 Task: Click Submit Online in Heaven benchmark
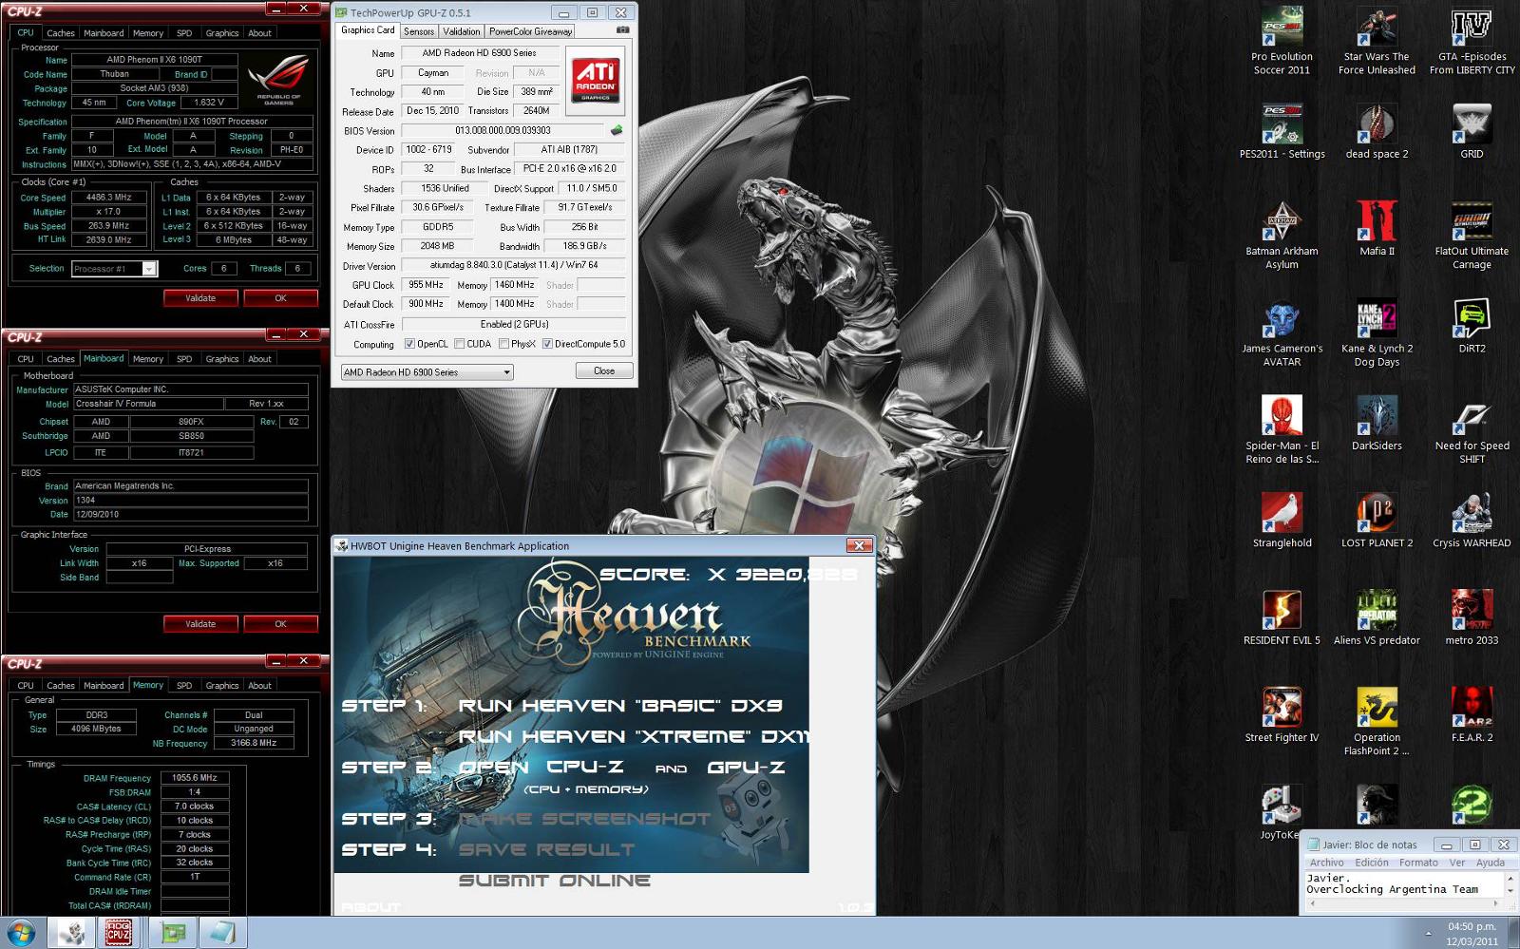pos(555,881)
